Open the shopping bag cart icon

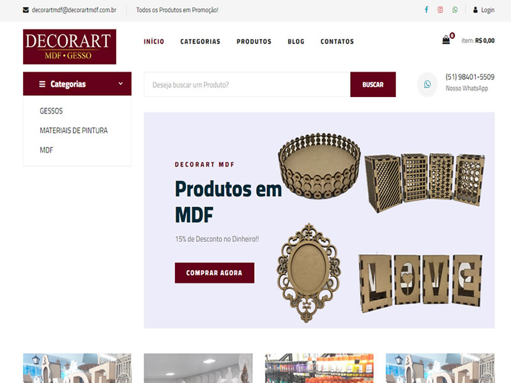[446, 40]
